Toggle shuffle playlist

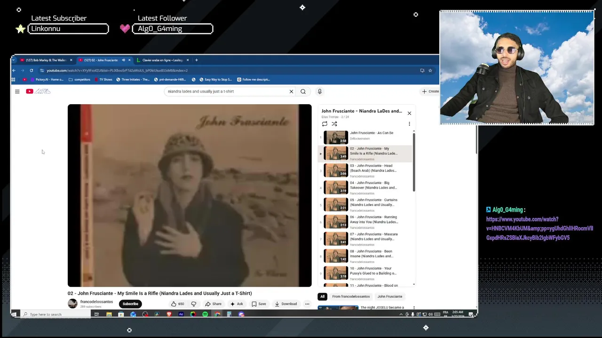click(334, 124)
